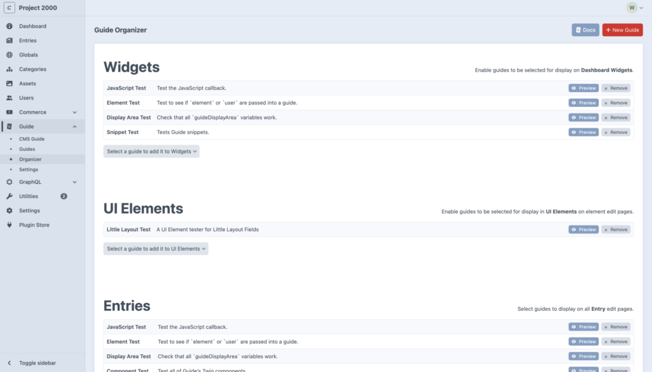This screenshot has height=372, width=652.
Task: Click the Entries newspaper icon
Action: tap(9, 41)
